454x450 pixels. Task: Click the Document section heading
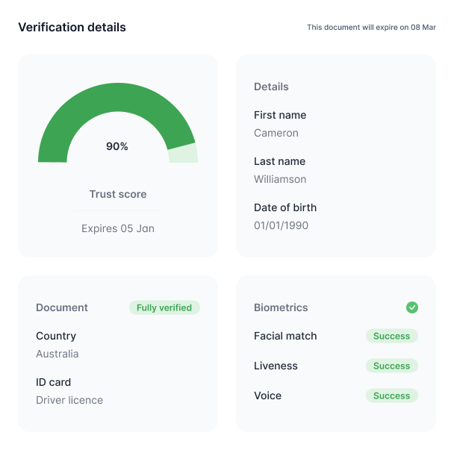pos(62,307)
